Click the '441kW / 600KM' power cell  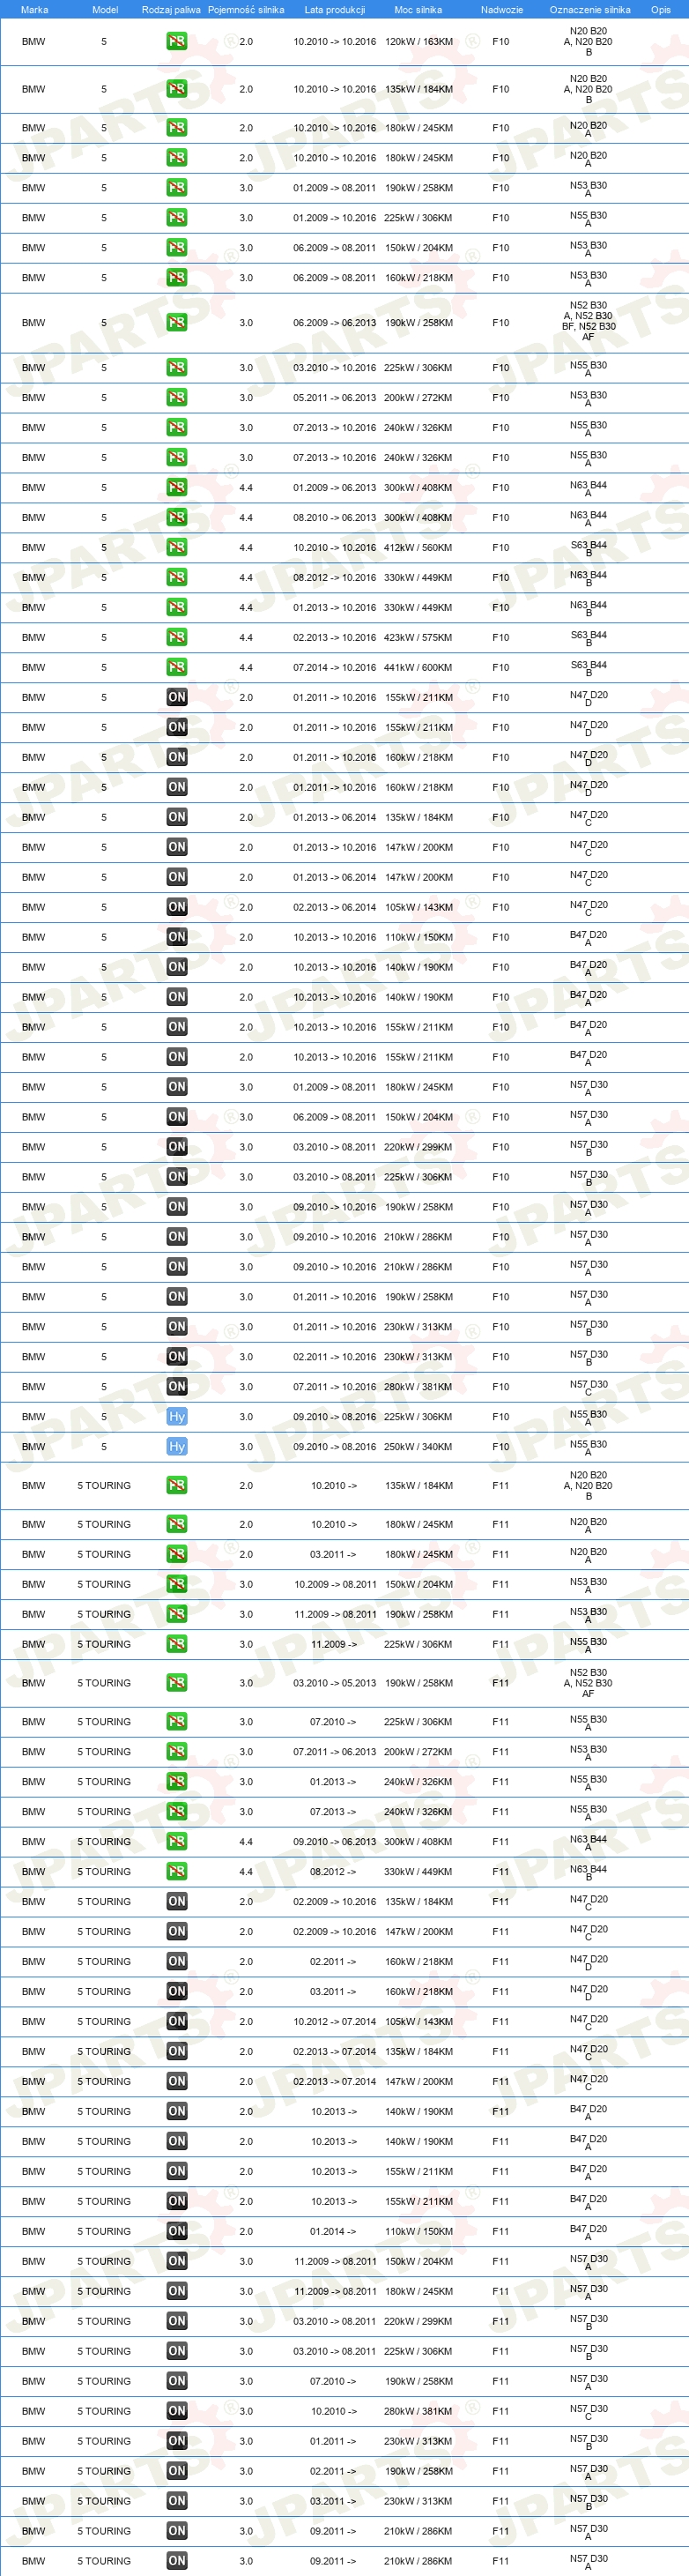coord(418,668)
